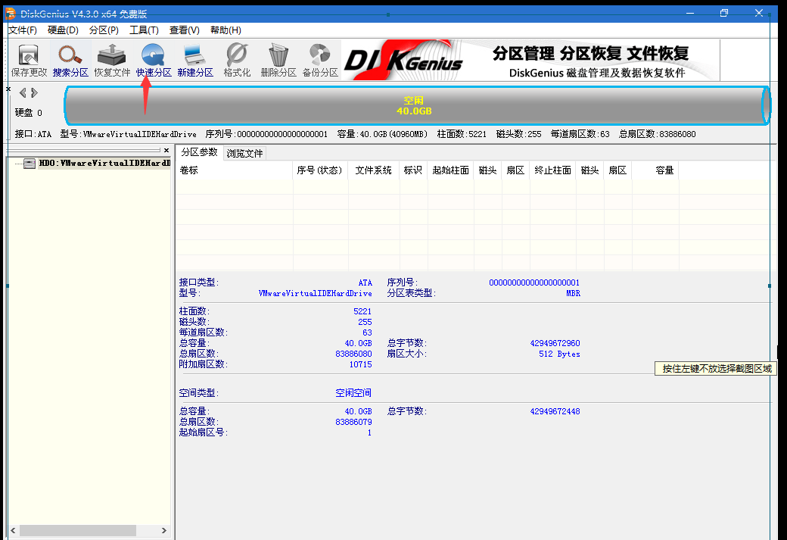787x540 pixels.
Task: Open the 搜索分区 search partition tool
Action: [x=70, y=61]
